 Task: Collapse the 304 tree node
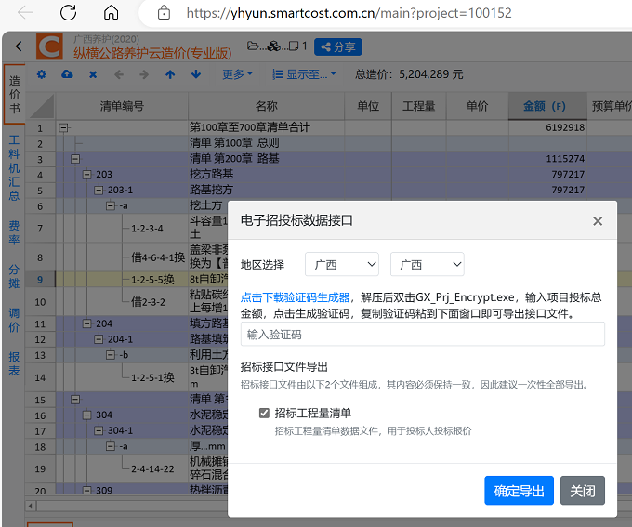pos(87,415)
